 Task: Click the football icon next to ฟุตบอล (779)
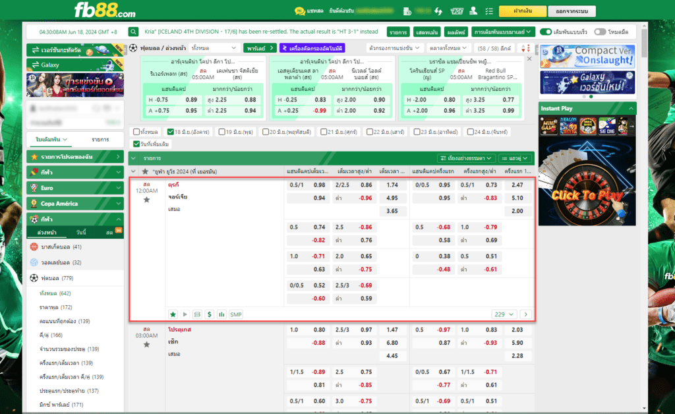(x=34, y=278)
